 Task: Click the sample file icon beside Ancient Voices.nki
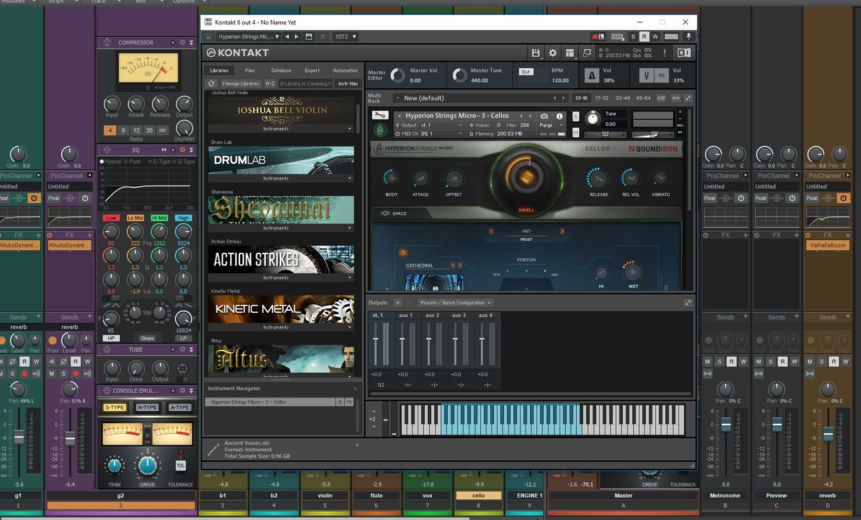coord(213,450)
